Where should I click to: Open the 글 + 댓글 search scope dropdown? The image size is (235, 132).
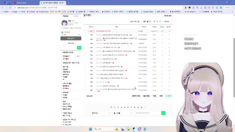pyautogui.click(x=123, y=113)
